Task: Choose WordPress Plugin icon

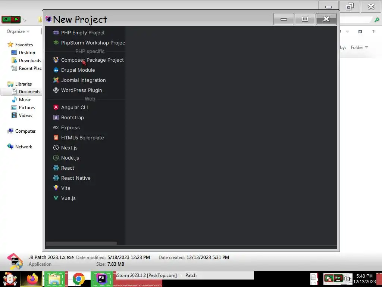Action: click(56, 90)
